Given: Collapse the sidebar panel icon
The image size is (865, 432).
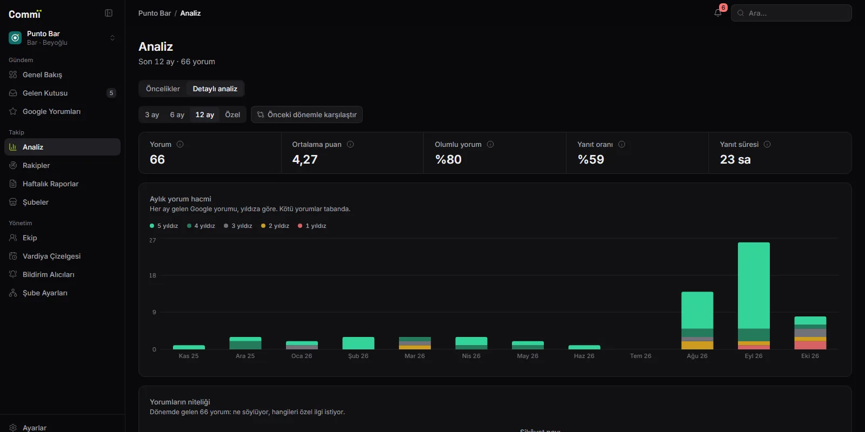Looking at the screenshot, I should (109, 13).
